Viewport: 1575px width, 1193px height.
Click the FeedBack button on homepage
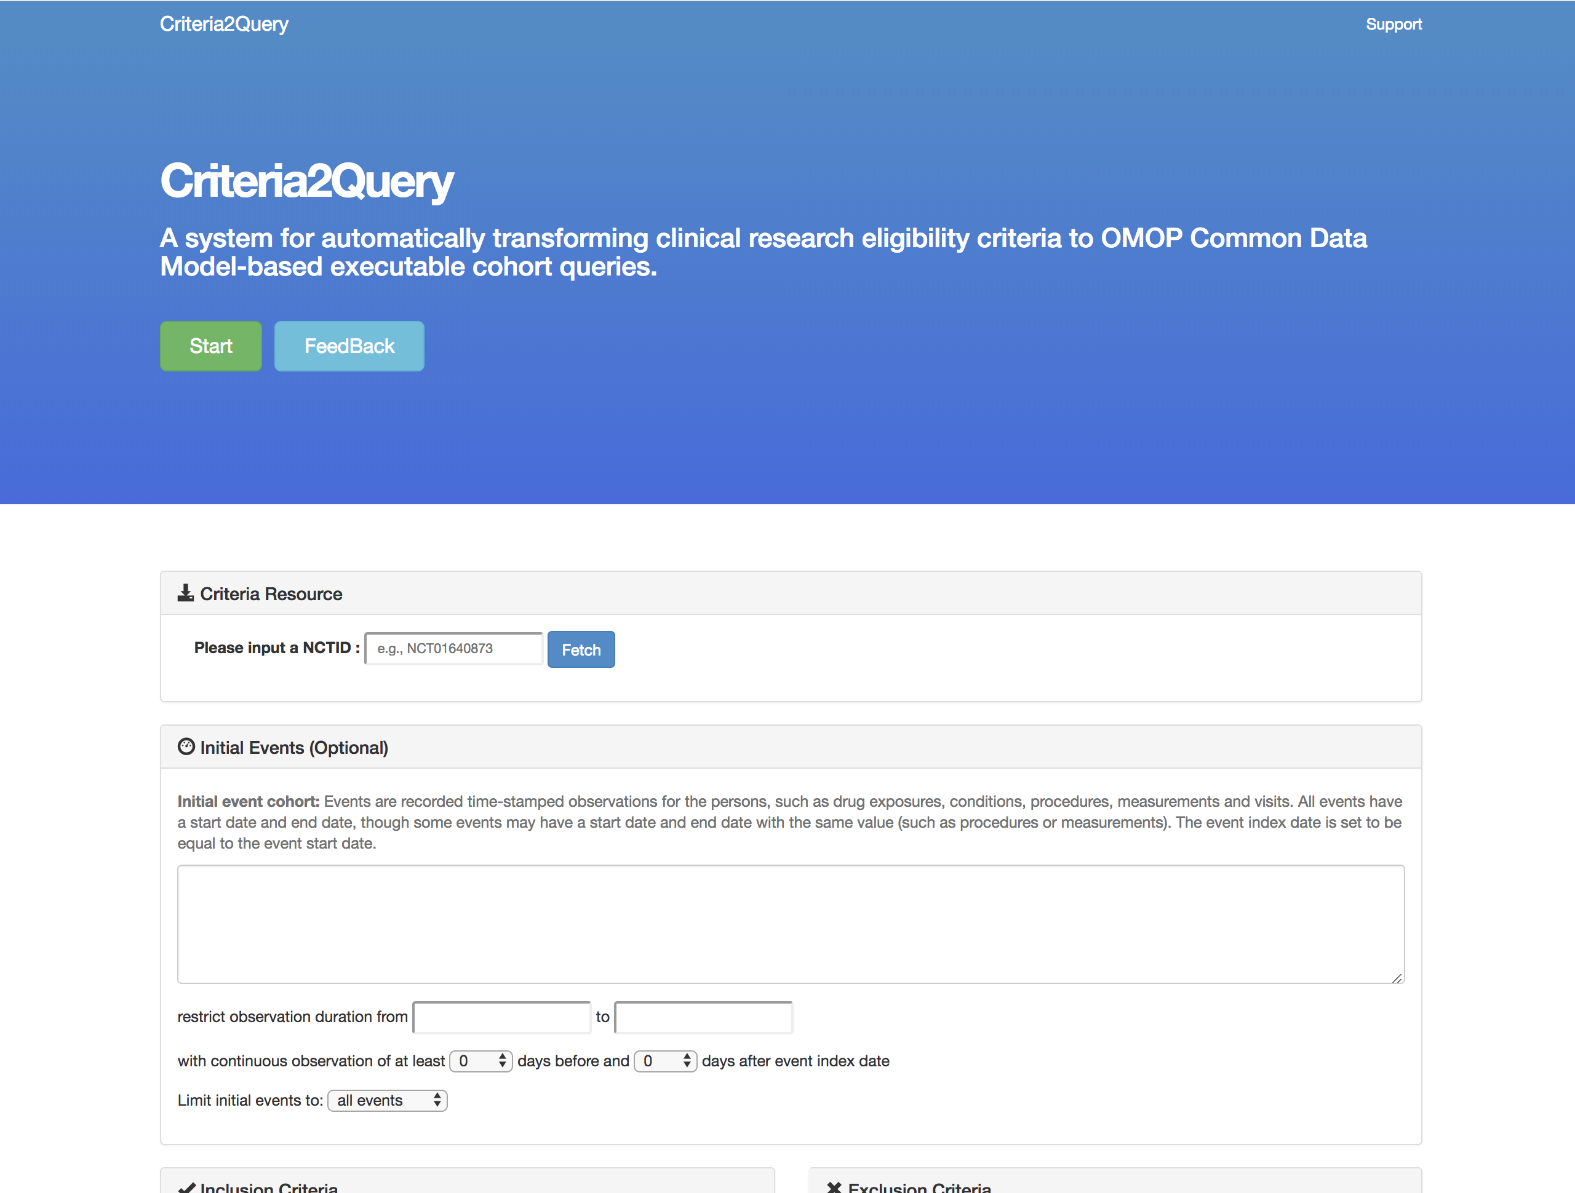point(348,346)
